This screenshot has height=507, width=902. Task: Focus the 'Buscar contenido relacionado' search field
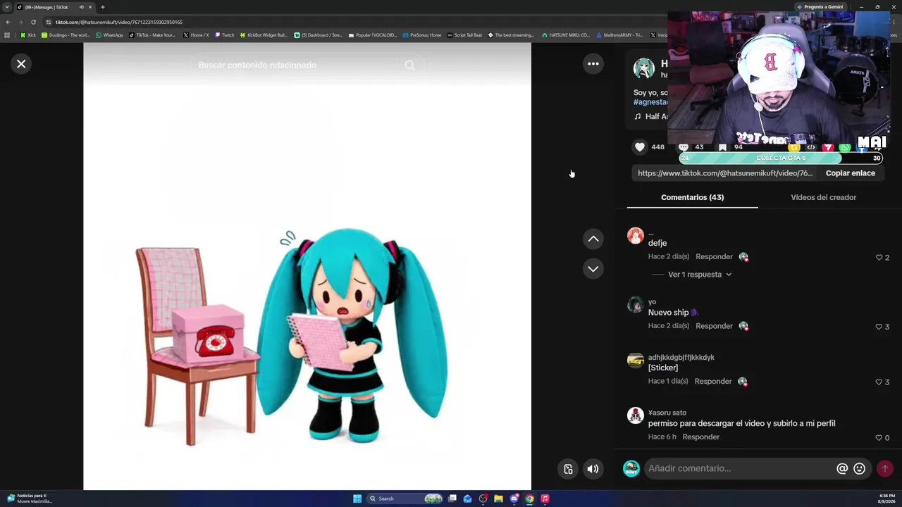point(295,65)
